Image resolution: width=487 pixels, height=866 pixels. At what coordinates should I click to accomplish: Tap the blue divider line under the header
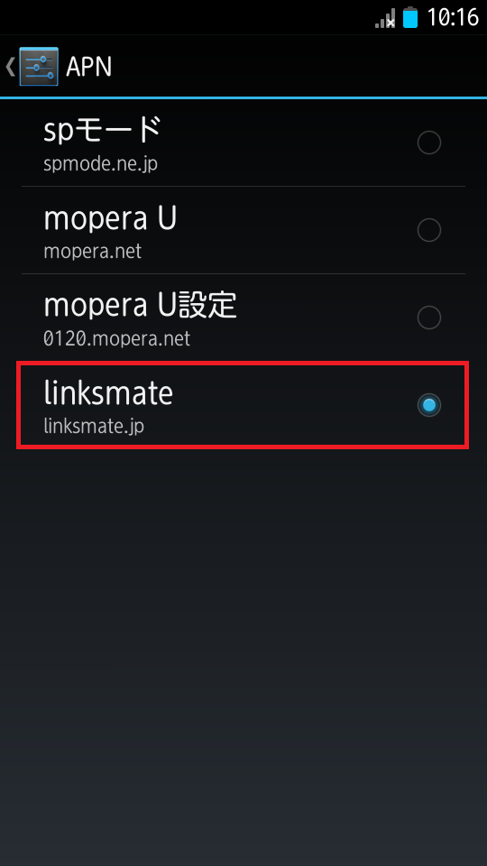pyautogui.click(x=243, y=97)
